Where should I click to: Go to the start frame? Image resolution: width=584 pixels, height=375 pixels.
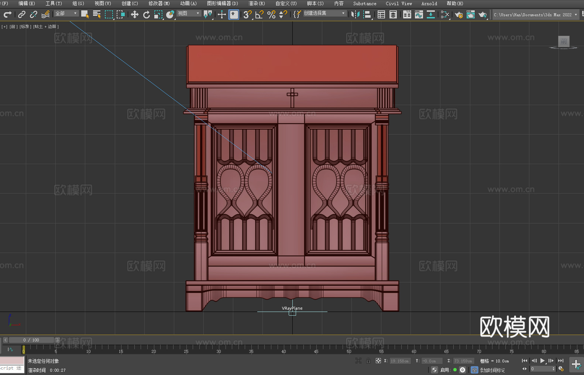[525, 361]
